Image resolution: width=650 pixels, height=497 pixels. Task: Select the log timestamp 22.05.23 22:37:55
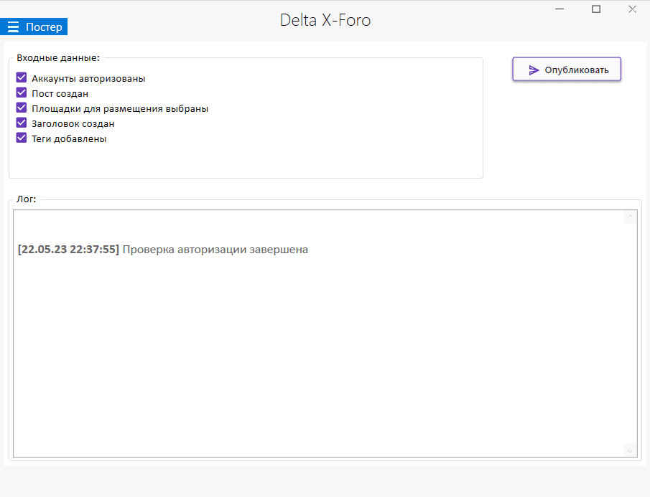coord(68,250)
